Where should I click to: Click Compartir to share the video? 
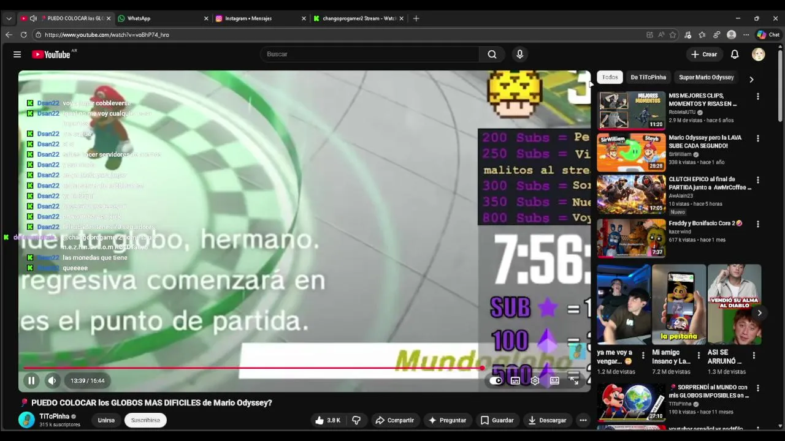point(394,420)
